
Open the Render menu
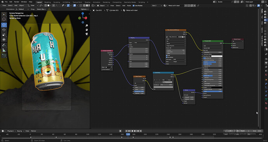tap(17, 2)
